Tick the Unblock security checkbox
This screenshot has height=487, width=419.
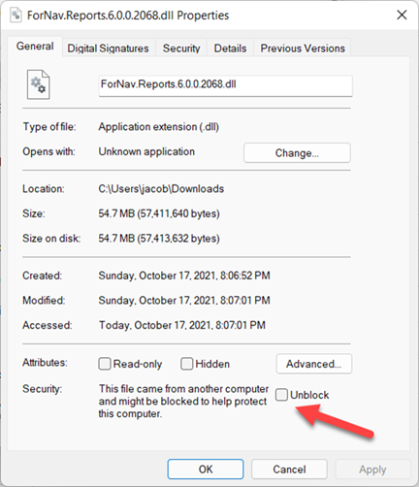281,395
